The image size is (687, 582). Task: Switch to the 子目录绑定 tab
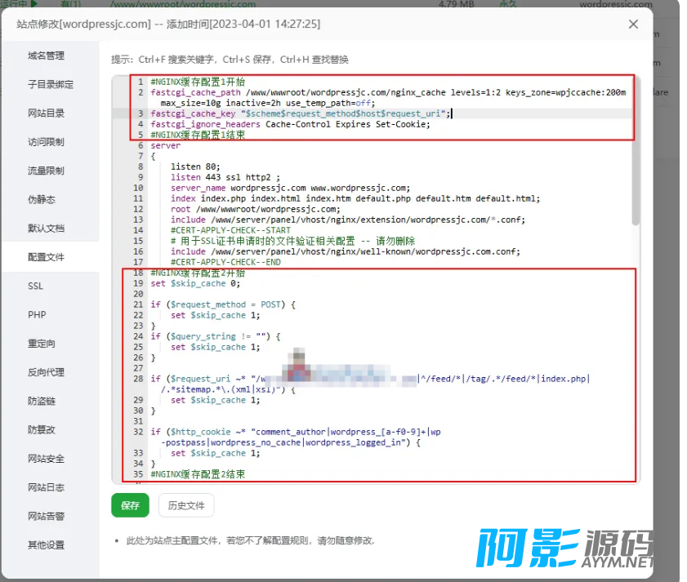[x=51, y=84]
